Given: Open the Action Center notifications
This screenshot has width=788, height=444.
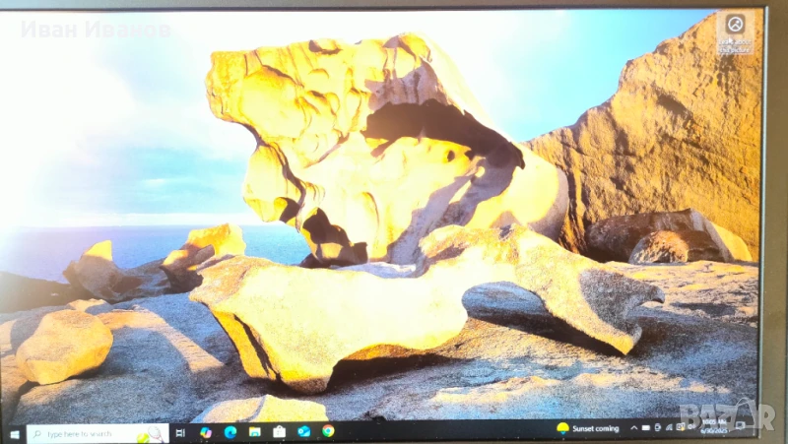Looking at the screenshot, I should 741,425.
